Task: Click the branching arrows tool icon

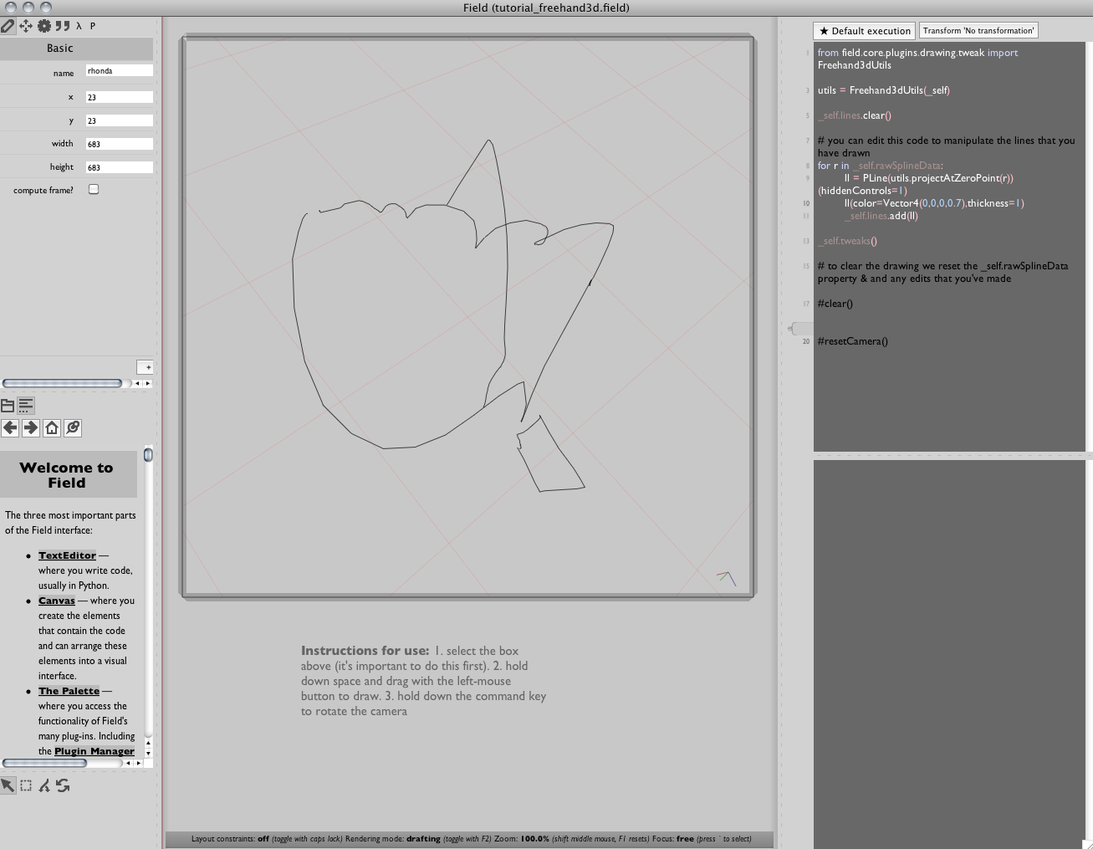Action: click(x=44, y=785)
